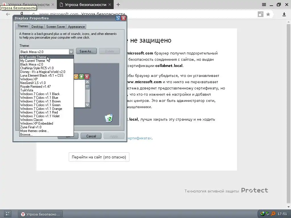The image size is (291, 218).
Task: Click the page reload icon
Action: (x=34, y=14)
